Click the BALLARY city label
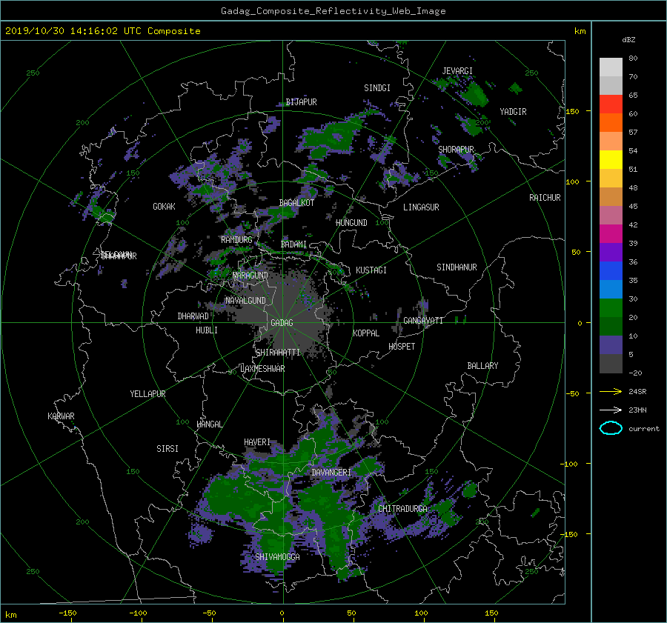667x623 pixels. (x=482, y=366)
